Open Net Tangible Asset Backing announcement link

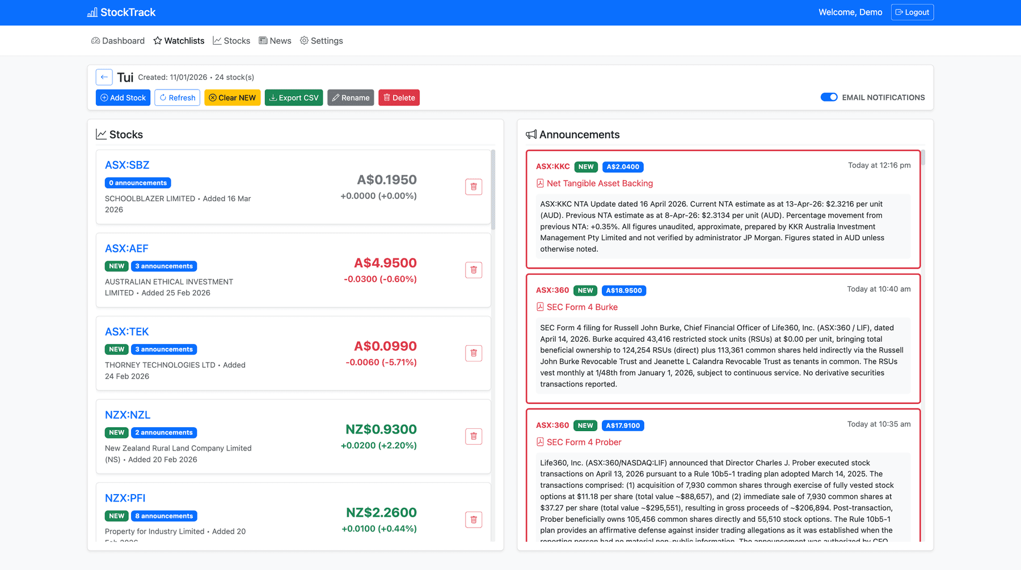coord(600,184)
